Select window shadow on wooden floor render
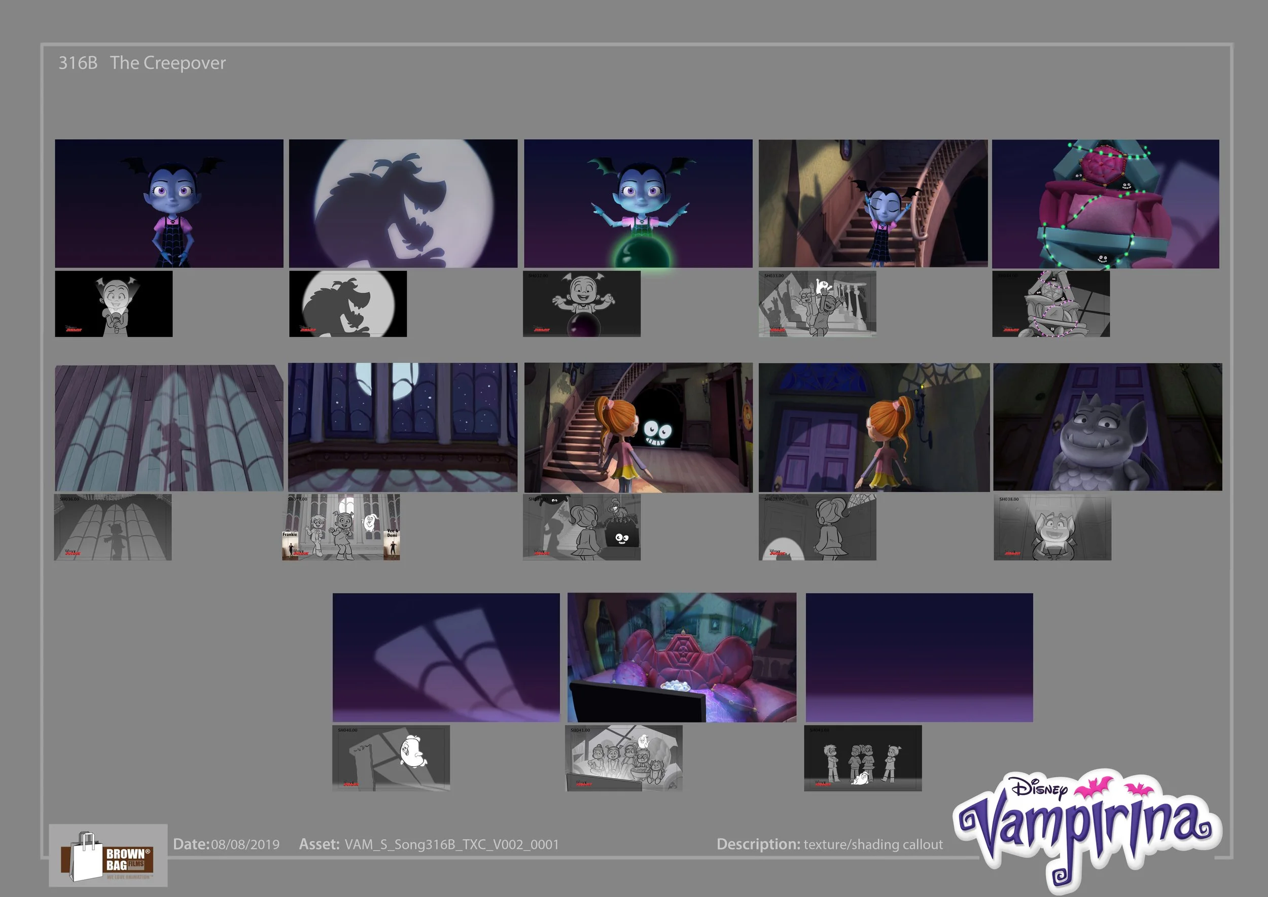This screenshot has height=897, width=1268. tap(169, 428)
